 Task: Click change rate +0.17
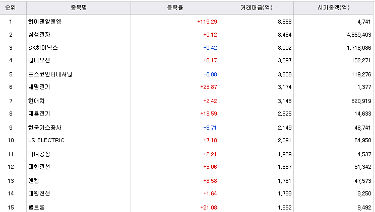coord(210,60)
